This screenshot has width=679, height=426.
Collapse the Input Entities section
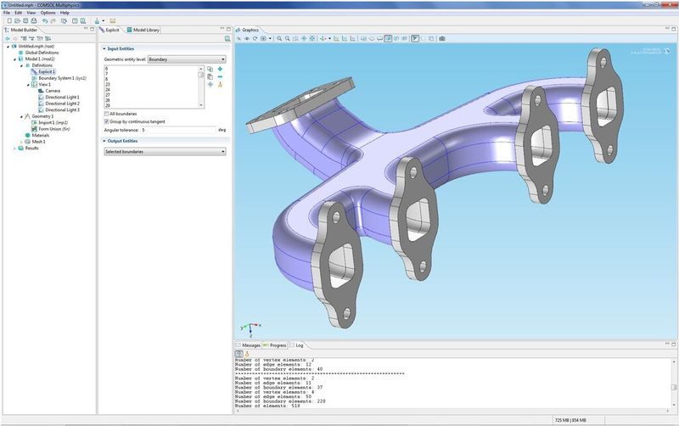pos(104,49)
